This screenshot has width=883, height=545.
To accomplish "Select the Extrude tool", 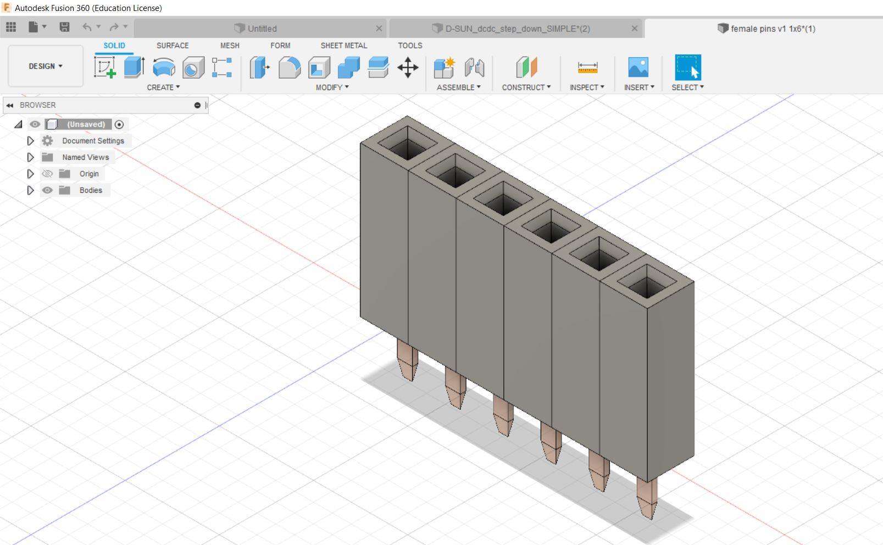I will [134, 68].
